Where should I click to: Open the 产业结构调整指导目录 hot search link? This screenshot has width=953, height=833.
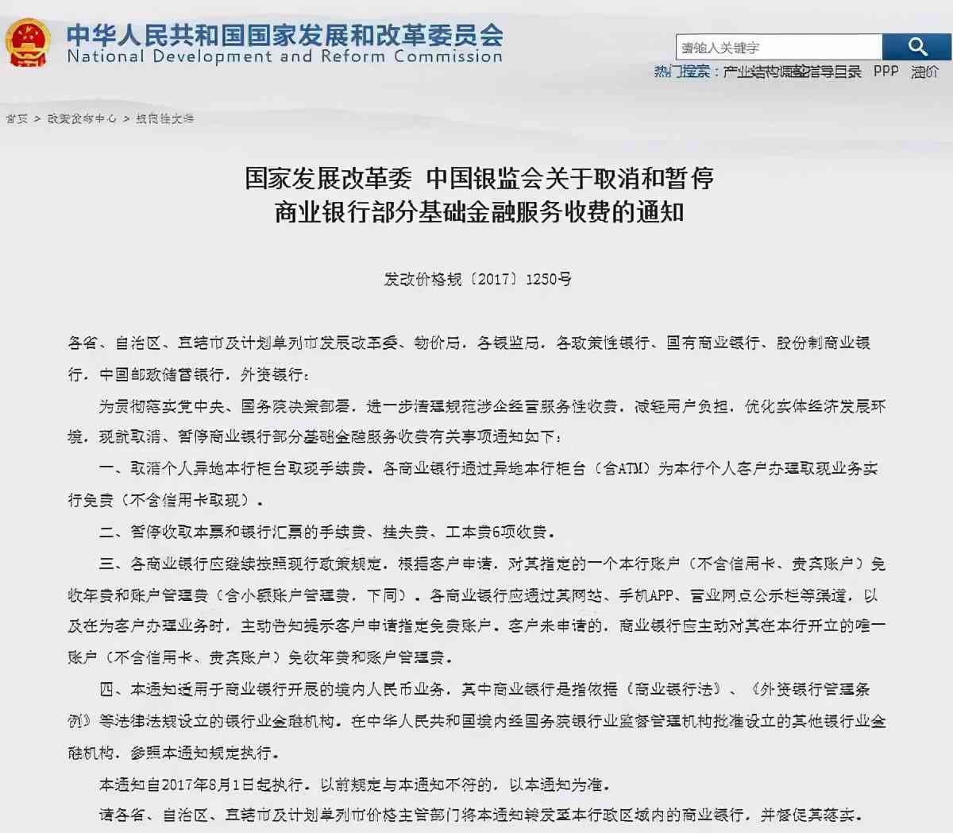click(792, 72)
